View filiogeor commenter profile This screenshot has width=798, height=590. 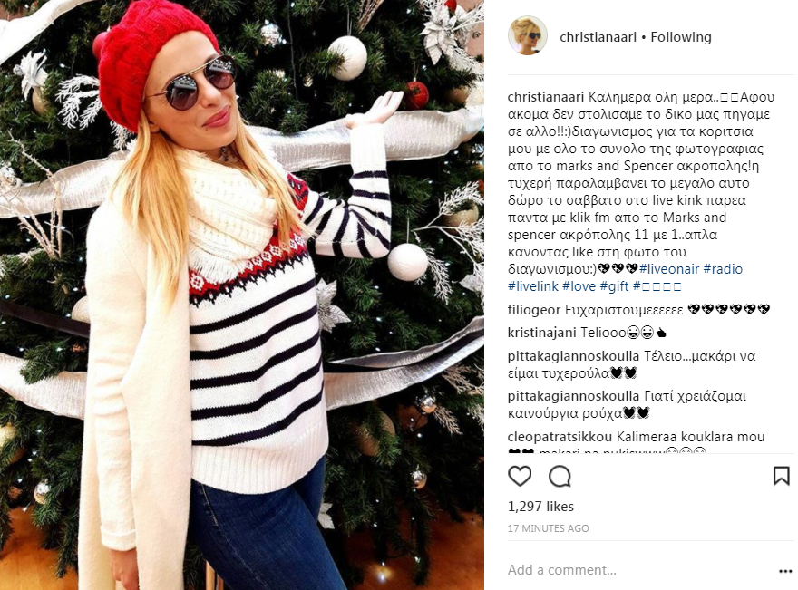534,310
